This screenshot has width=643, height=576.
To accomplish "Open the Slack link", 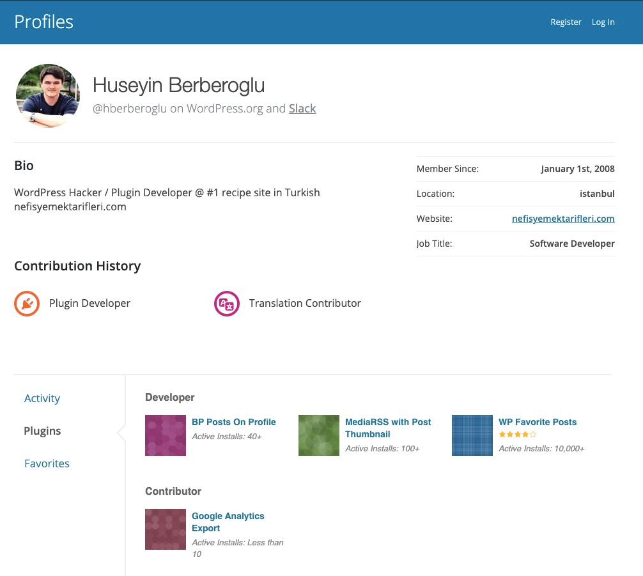I will coord(302,108).
